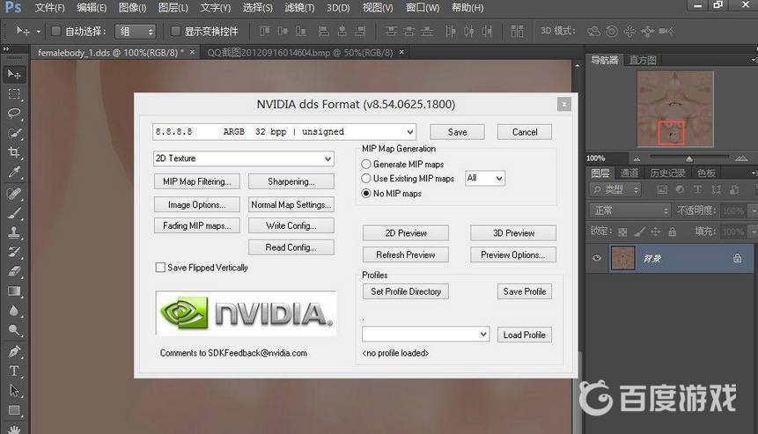Image resolution: width=758 pixels, height=434 pixels.
Task: Select the History Brush tool
Action: point(14,252)
